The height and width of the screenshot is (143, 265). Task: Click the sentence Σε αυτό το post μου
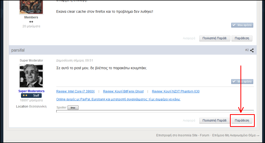101,68
